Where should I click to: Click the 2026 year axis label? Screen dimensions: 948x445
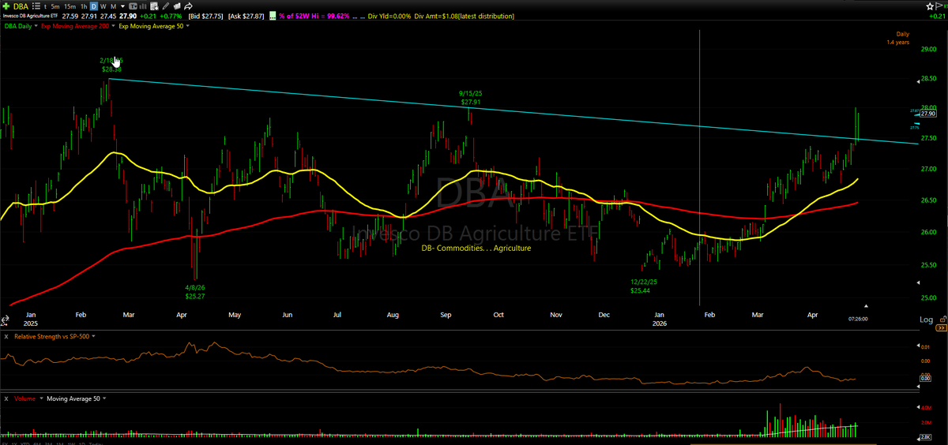click(x=661, y=323)
